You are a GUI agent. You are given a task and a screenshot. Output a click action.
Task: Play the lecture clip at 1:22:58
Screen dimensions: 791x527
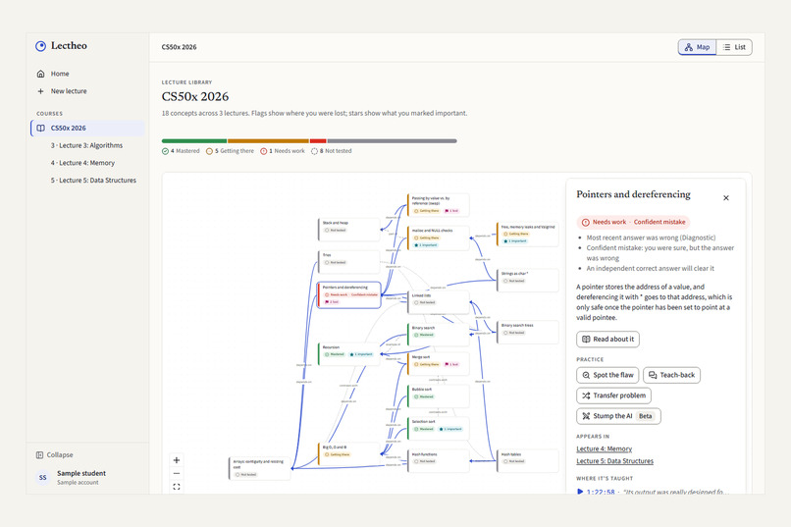click(596, 492)
